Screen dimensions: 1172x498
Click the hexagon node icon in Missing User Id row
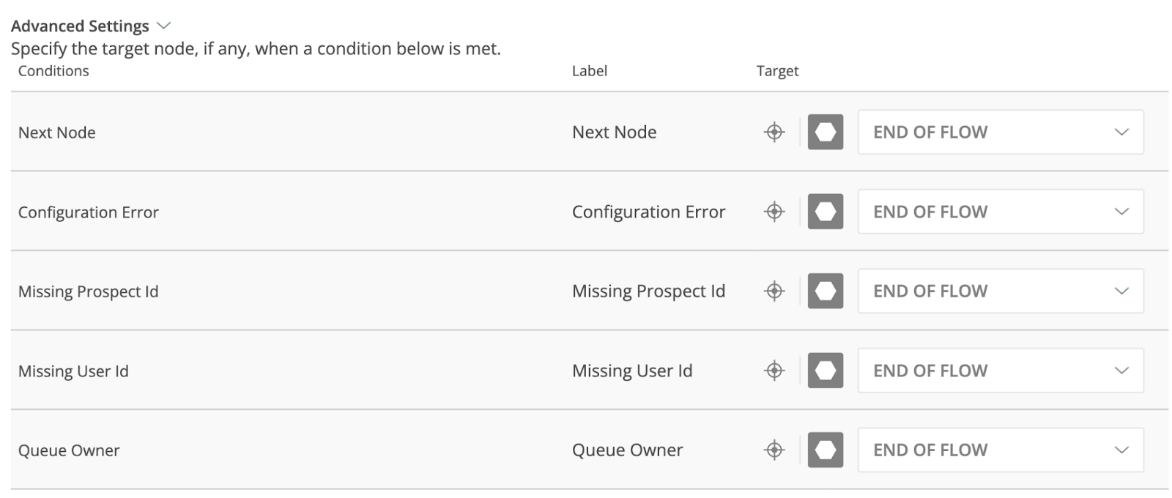[x=826, y=371]
